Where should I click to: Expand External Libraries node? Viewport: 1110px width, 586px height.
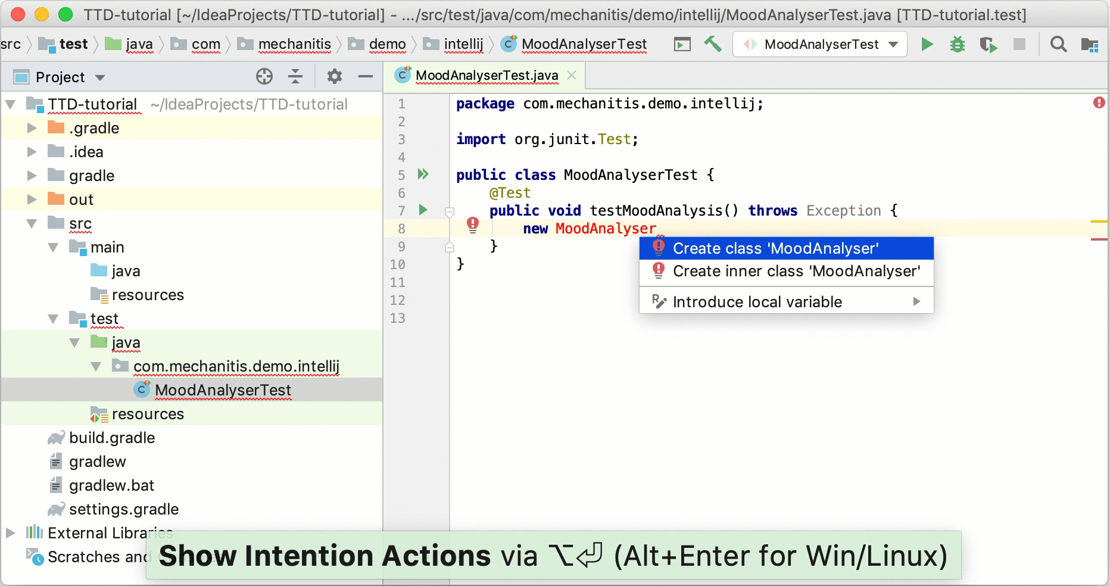10,533
